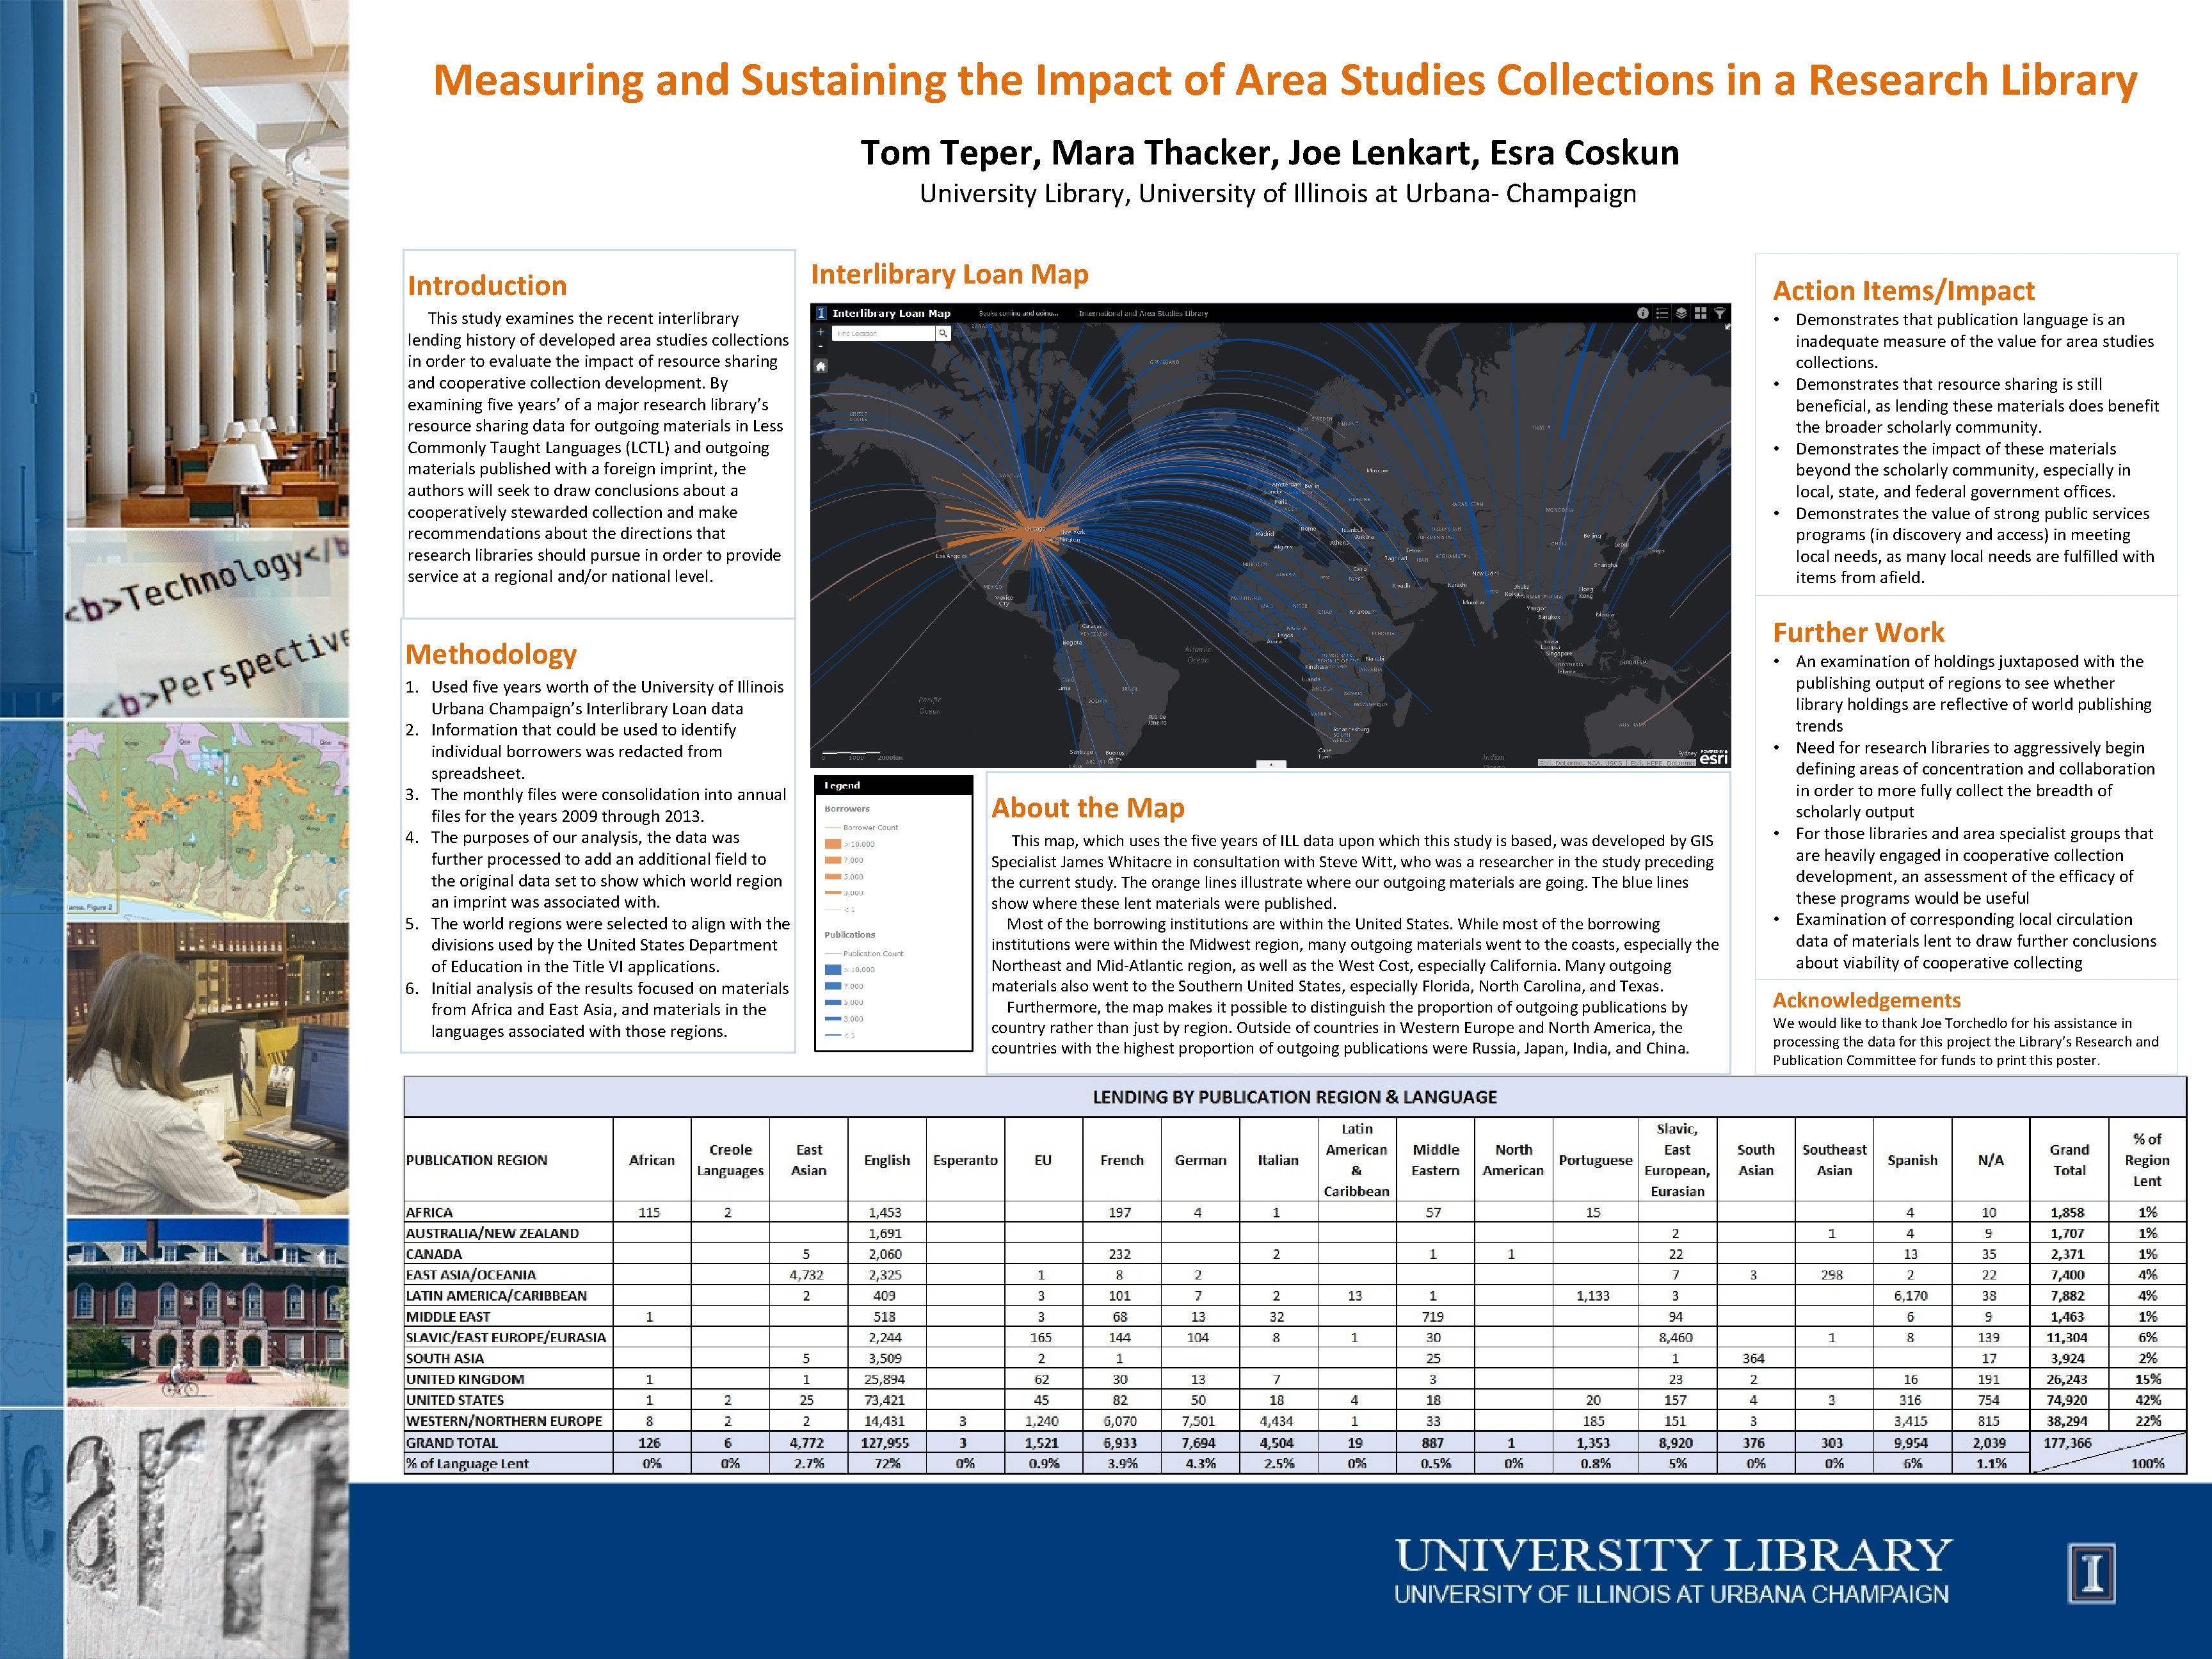Toggle the Borrowers layer in the Legend
The height and width of the screenshot is (1659, 2212).
tap(848, 809)
